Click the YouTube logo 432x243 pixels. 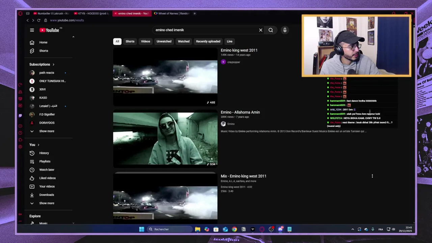pos(49,30)
